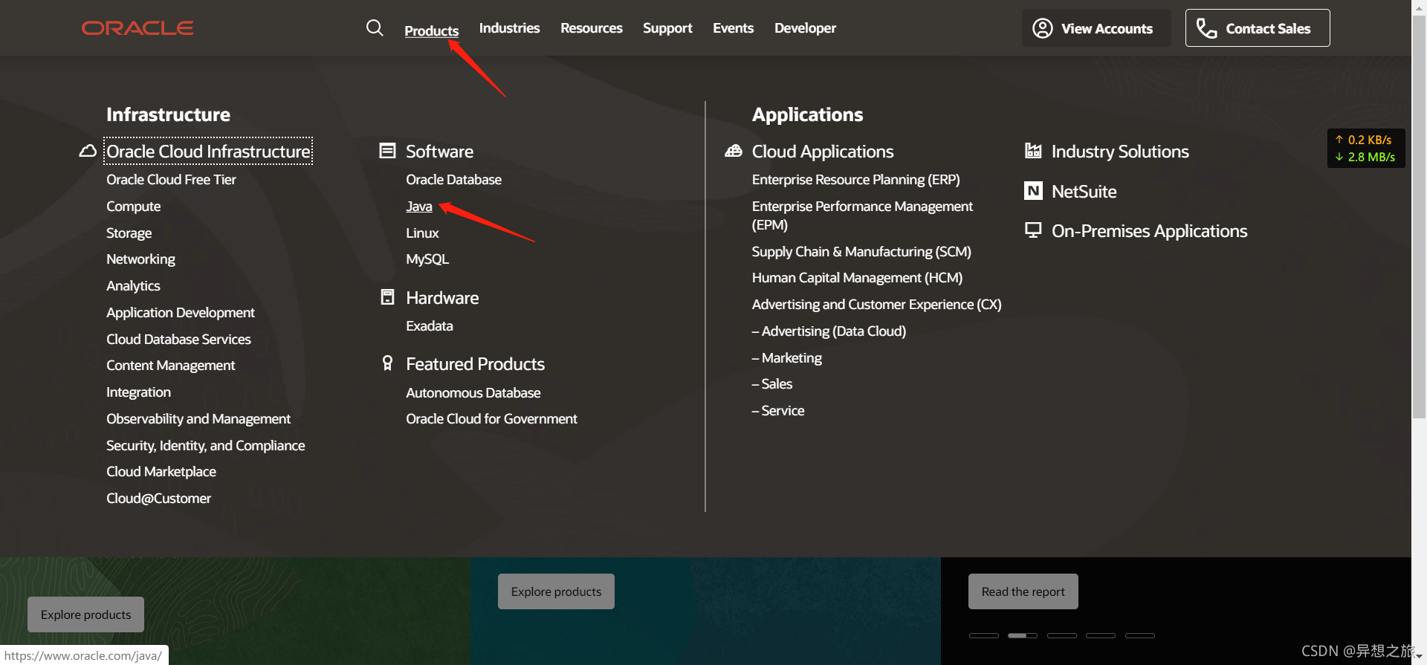This screenshot has height=665, width=1427.
Task: Open the Marketing sub-link
Action: (x=787, y=358)
